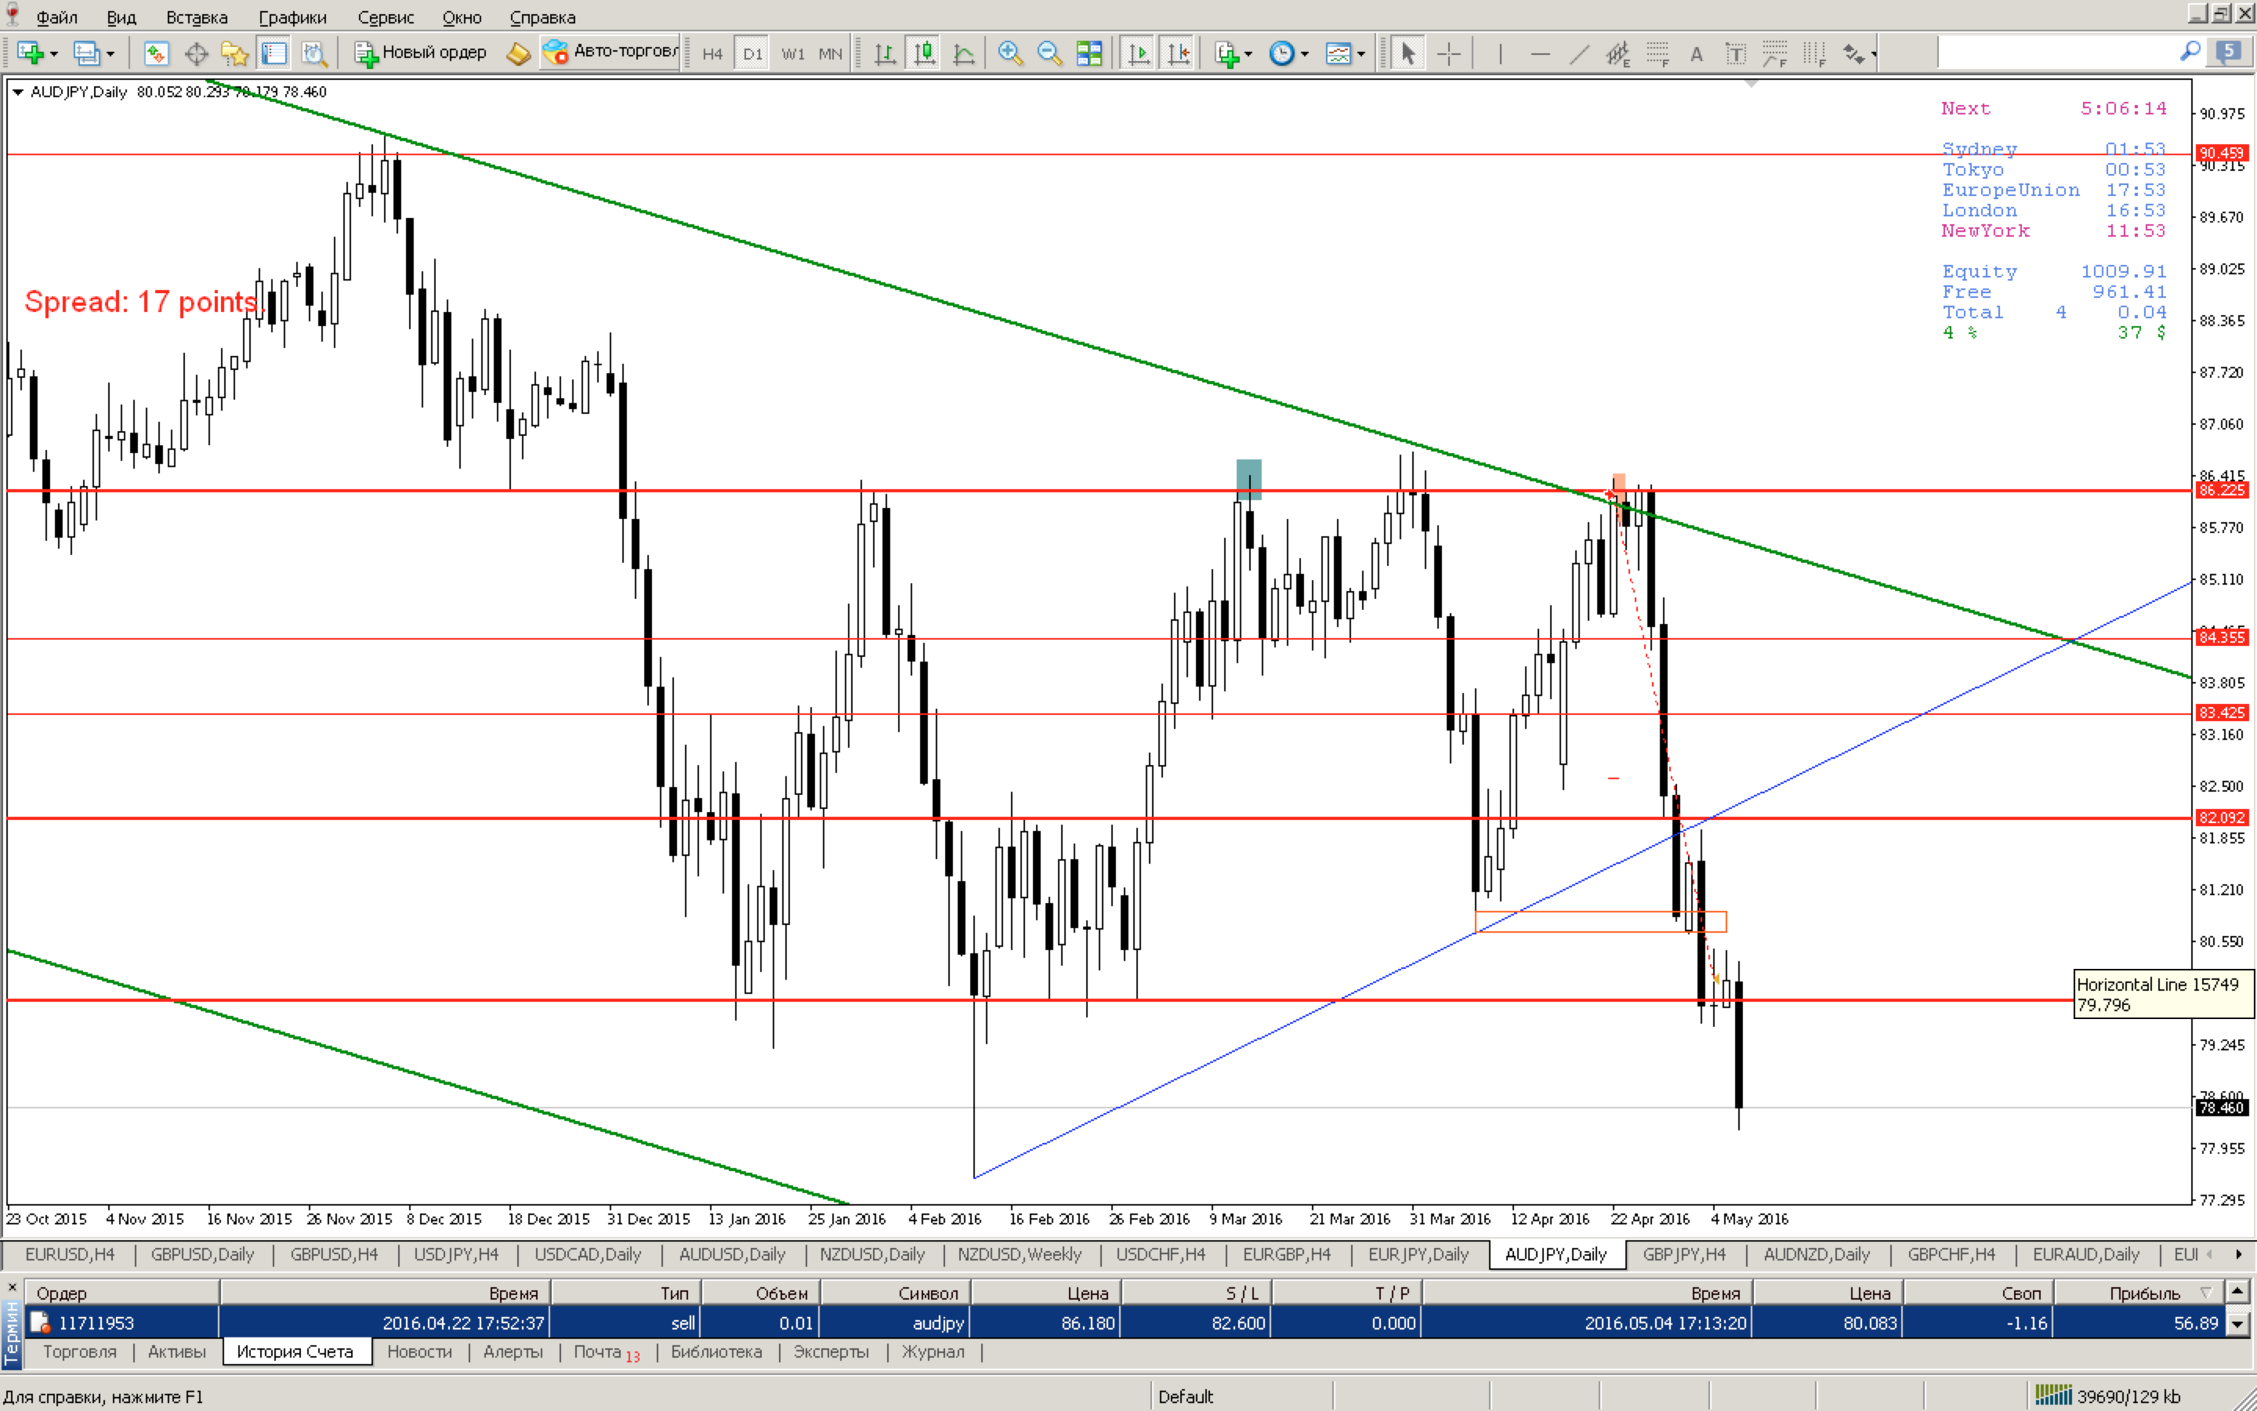Expand the Templates dropdown arrow
The height and width of the screenshot is (1411, 2257).
(1362, 54)
